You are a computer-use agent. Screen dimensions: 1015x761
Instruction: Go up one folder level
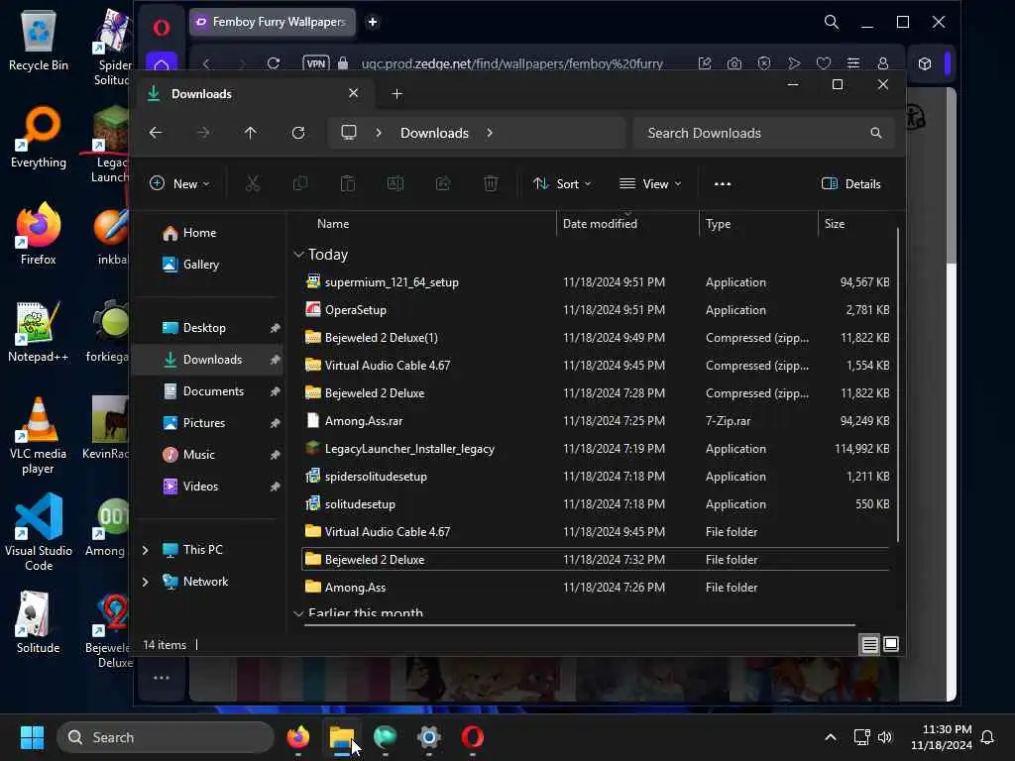(251, 133)
